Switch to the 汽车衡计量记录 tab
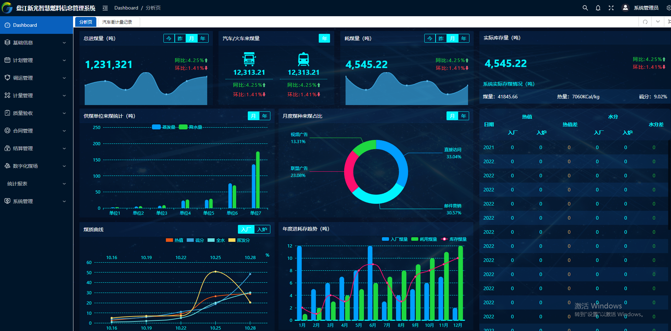 (x=117, y=22)
